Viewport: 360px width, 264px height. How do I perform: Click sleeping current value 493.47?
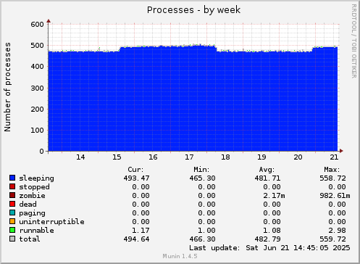136,178
